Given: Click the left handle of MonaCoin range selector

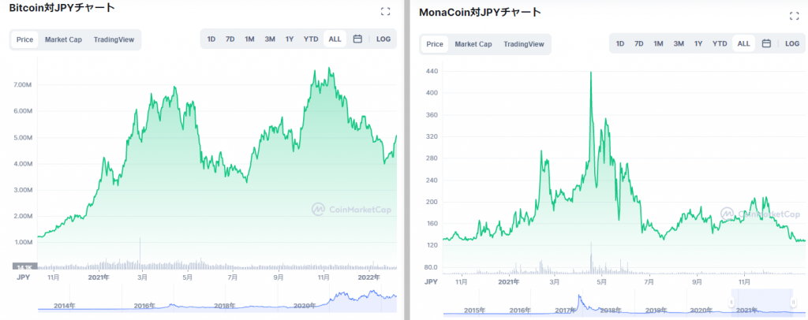Looking at the screenshot, I should point(731,302).
